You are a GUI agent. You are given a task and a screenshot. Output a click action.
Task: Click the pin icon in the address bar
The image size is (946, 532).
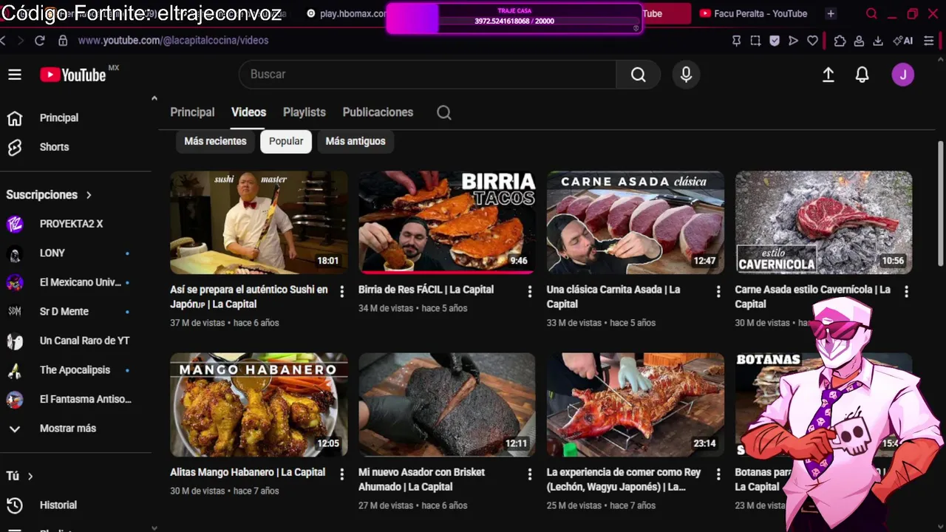tap(736, 41)
